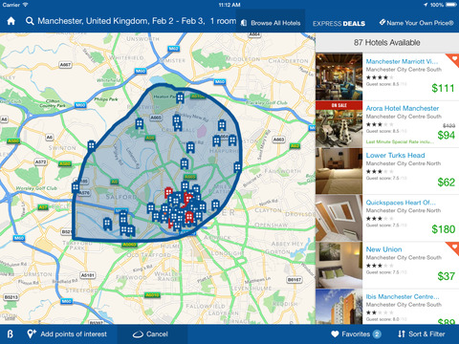Tap hotel pin on right boundary near Failsworth
Viewport: 459px width, 344px height.
(x=237, y=167)
